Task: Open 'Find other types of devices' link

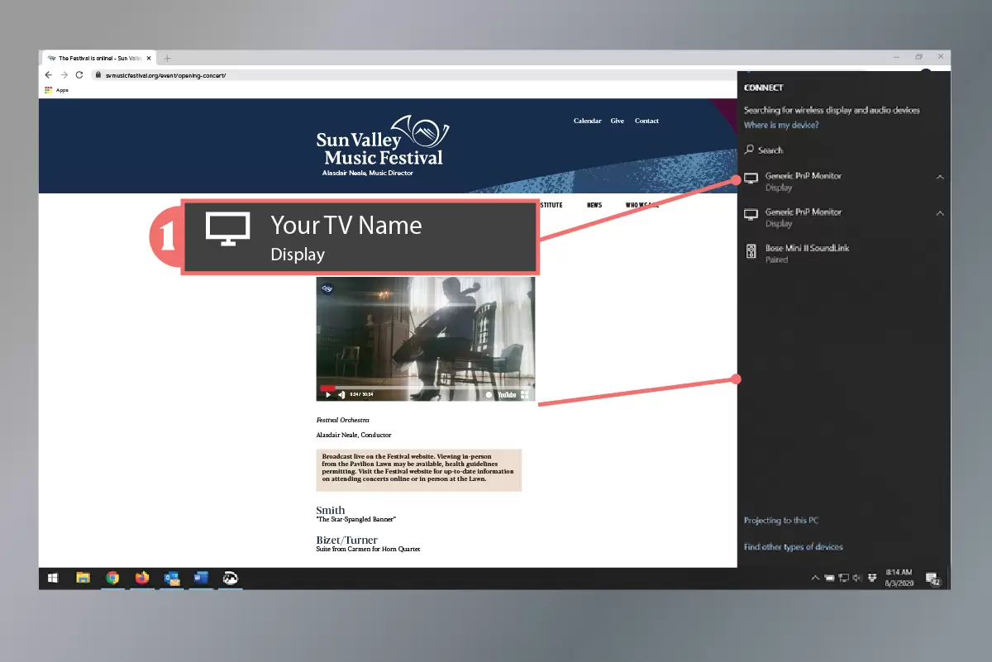Action: [x=793, y=547]
